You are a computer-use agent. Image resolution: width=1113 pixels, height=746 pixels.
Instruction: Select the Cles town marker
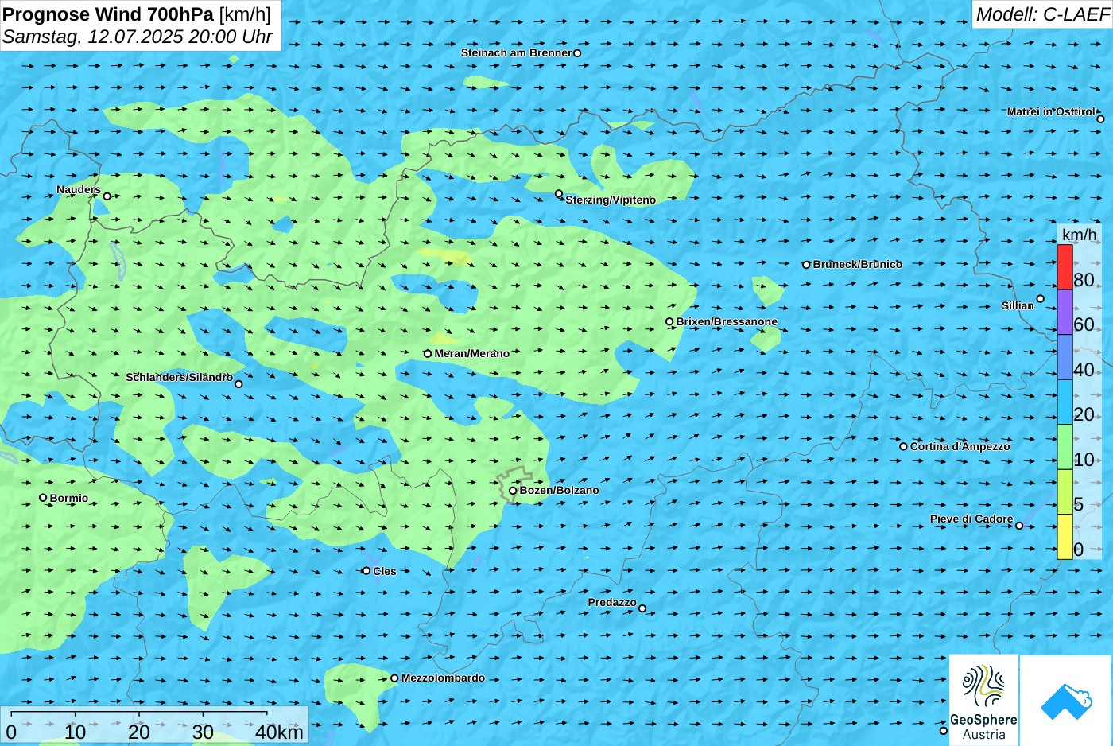coord(366,571)
